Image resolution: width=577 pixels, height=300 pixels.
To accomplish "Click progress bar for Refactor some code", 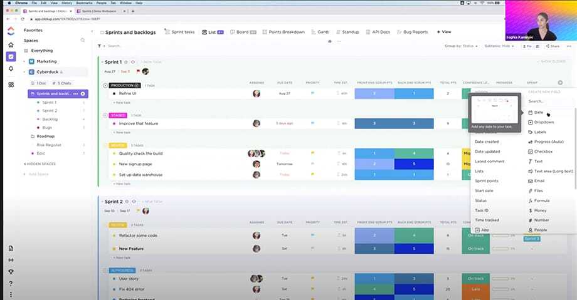I will point(500,235).
